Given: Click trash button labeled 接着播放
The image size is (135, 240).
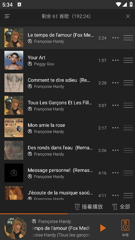Looking at the screenshot, I should (x=89, y=206).
